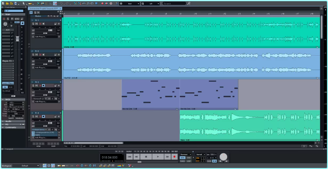Toggle monitoring speaker on track 4
Screen dimensions: 328x169
(43, 117)
